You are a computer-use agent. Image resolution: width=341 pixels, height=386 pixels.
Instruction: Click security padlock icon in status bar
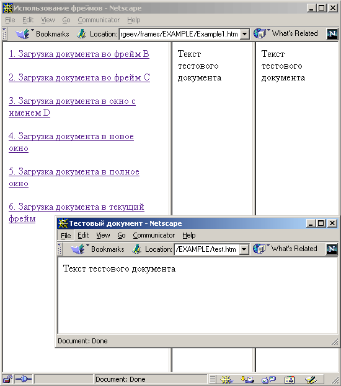7,379
